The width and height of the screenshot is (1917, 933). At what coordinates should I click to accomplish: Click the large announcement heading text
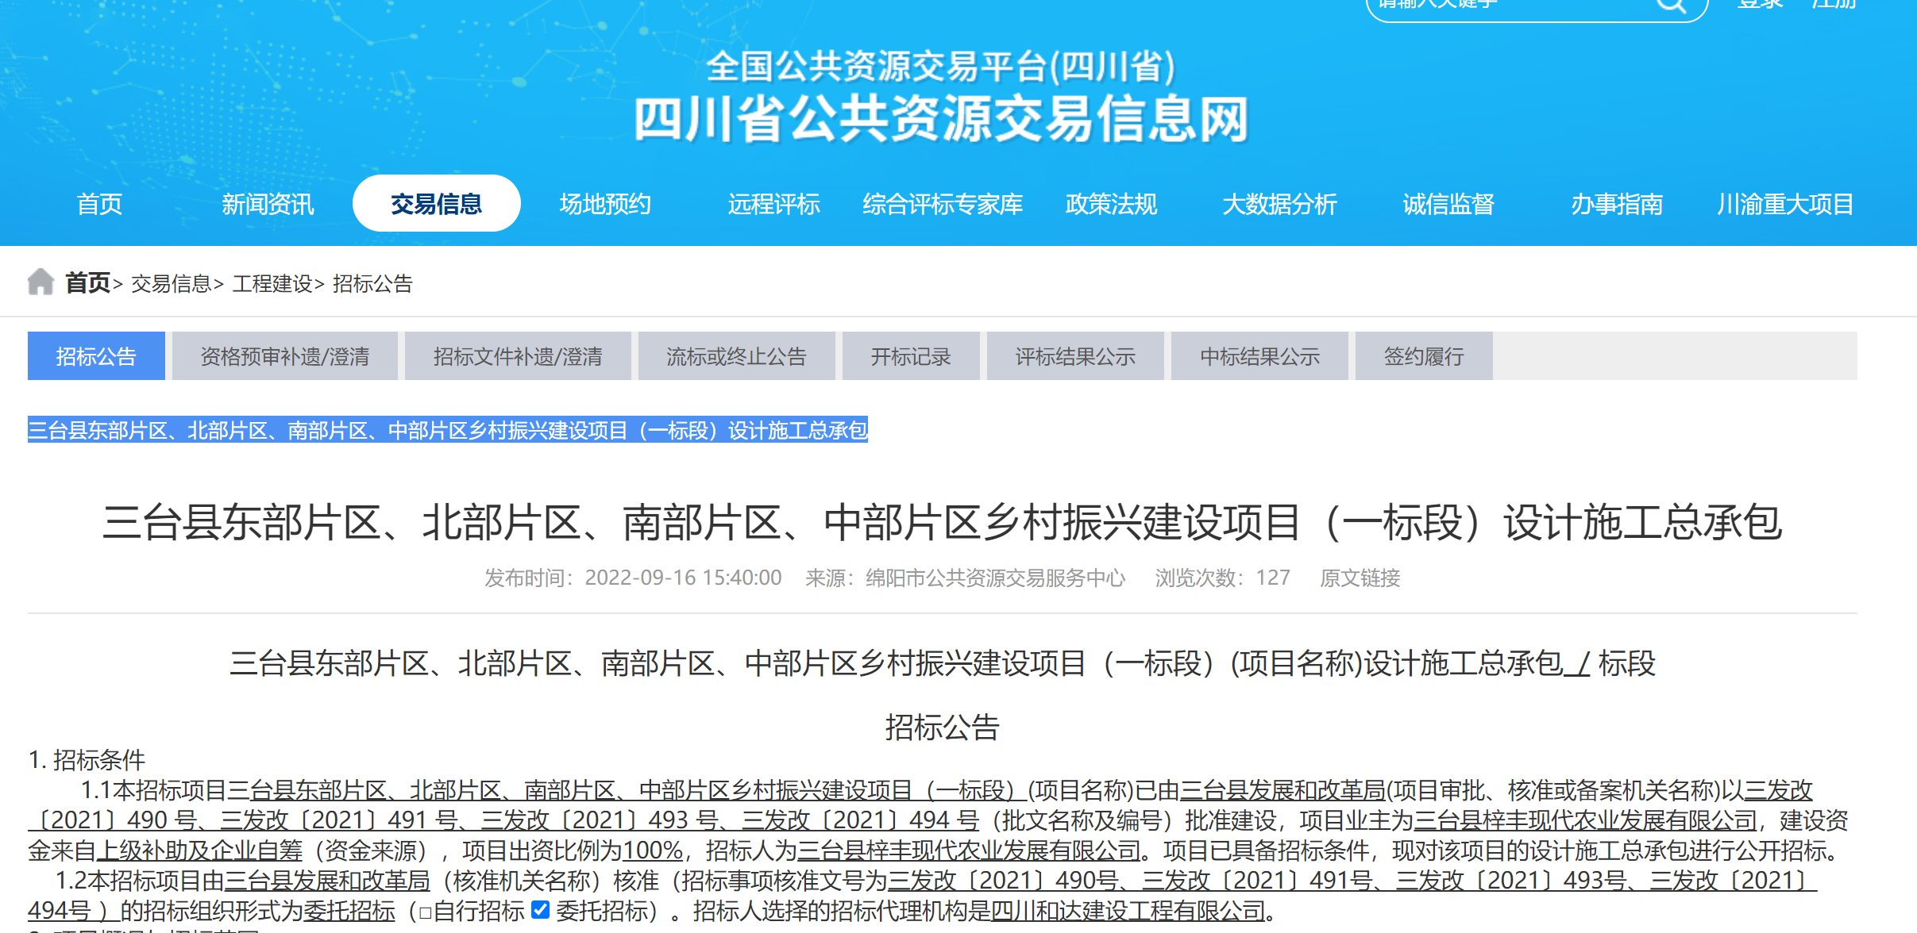pyautogui.click(x=943, y=523)
